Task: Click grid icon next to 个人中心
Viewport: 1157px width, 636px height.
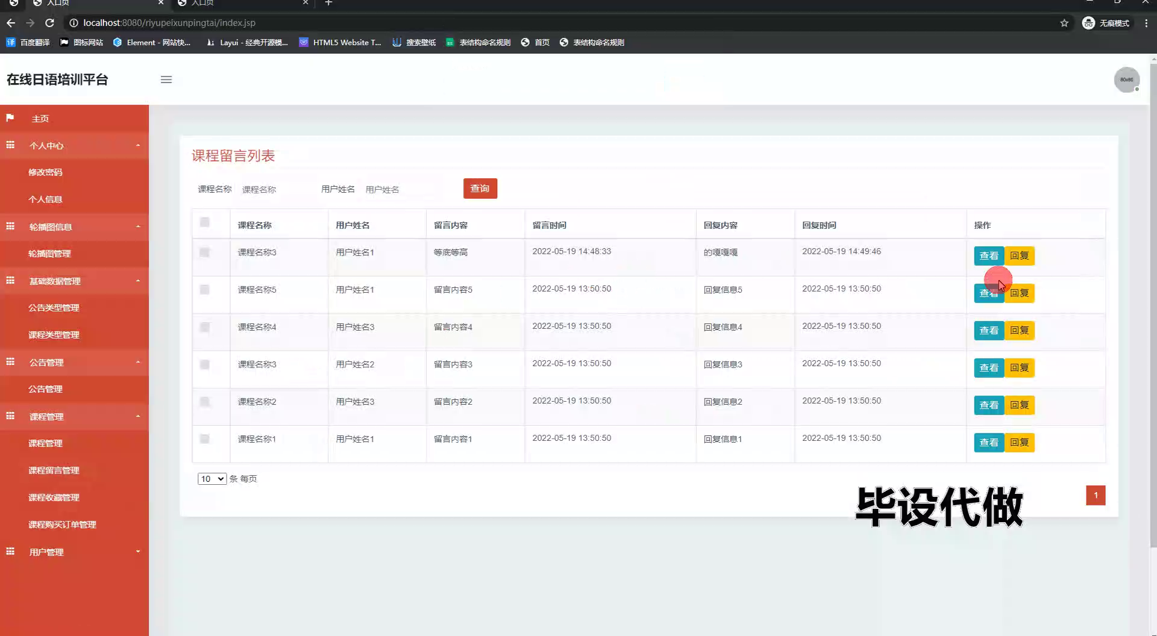Action: pos(10,145)
